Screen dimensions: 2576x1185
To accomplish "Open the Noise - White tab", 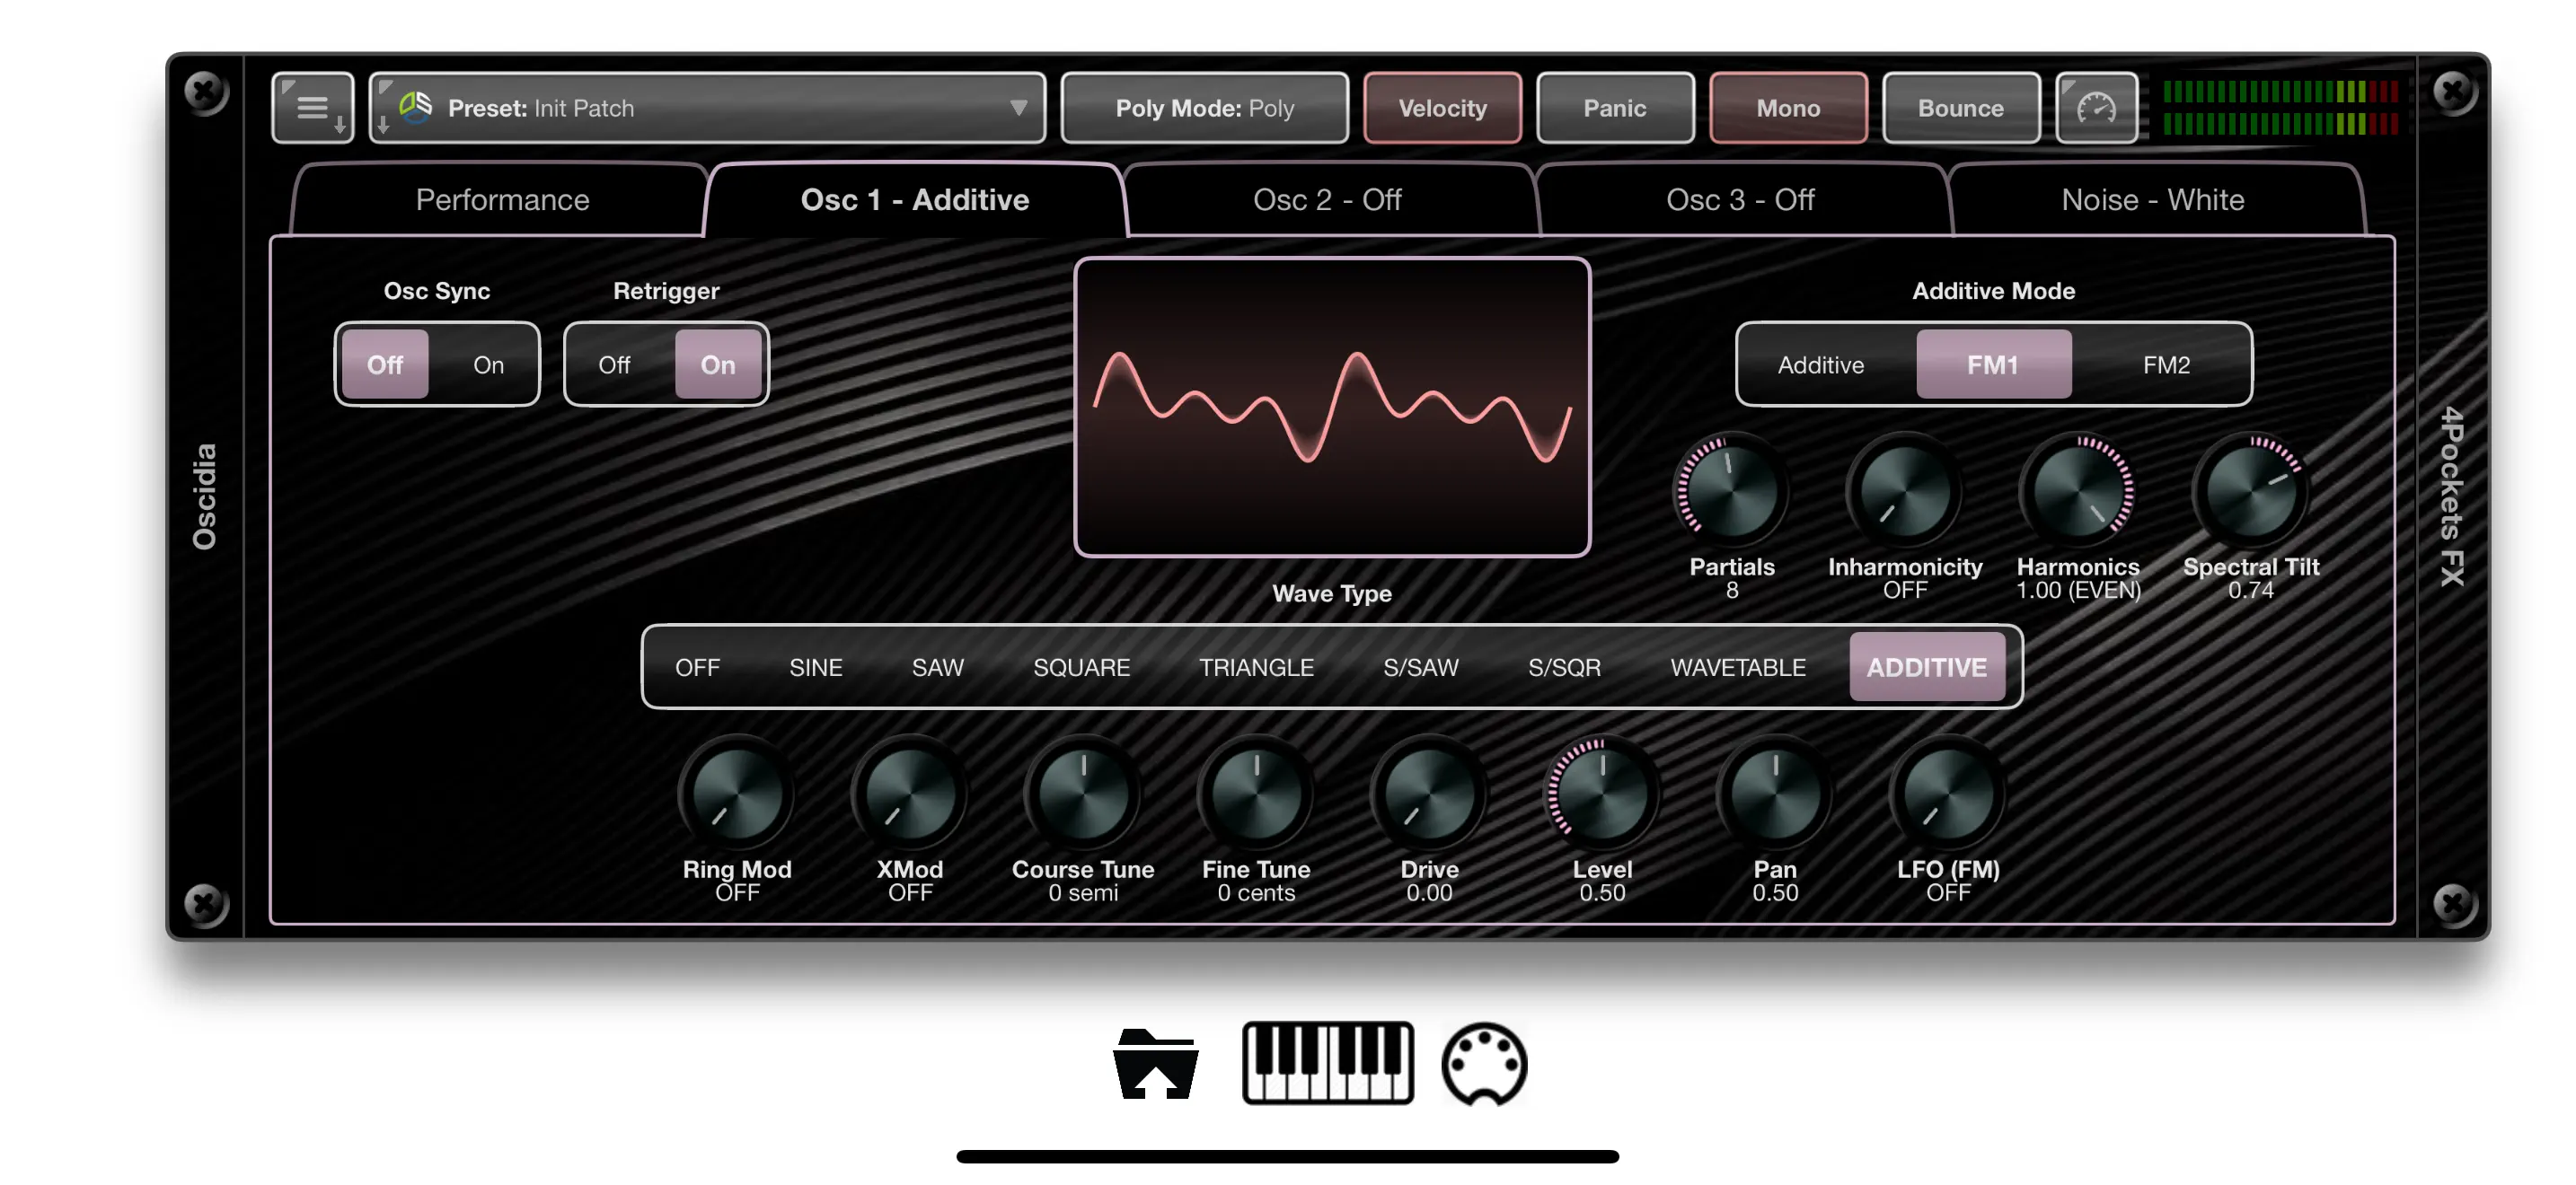I will [x=2152, y=200].
